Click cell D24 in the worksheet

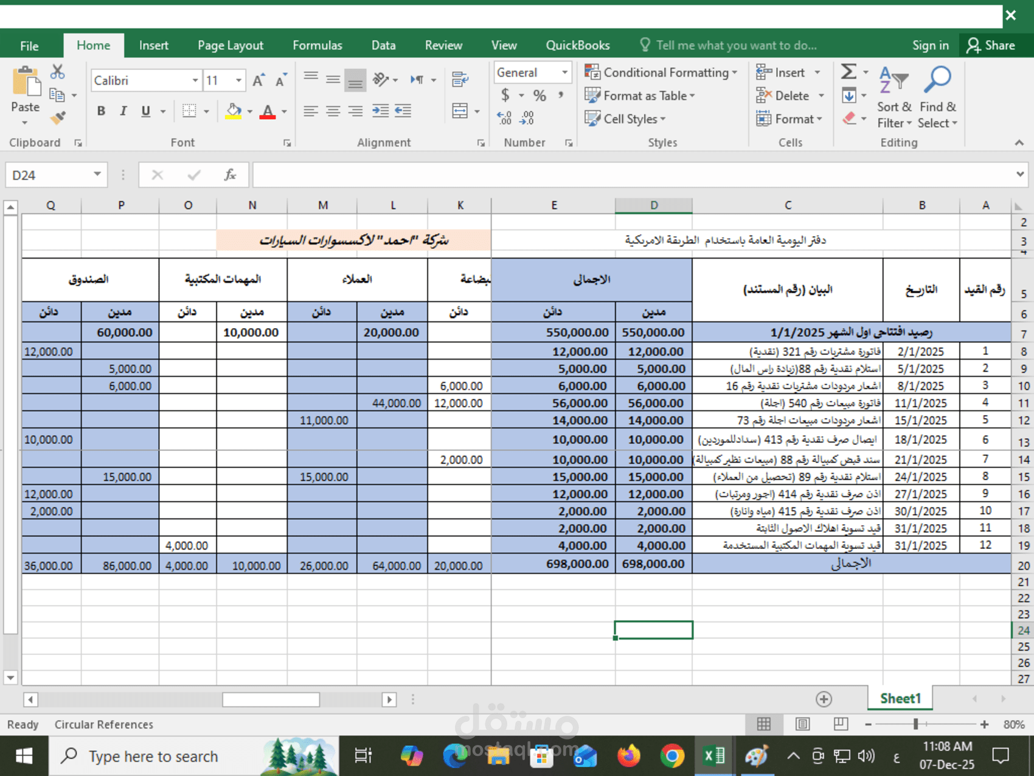pyautogui.click(x=653, y=630)
